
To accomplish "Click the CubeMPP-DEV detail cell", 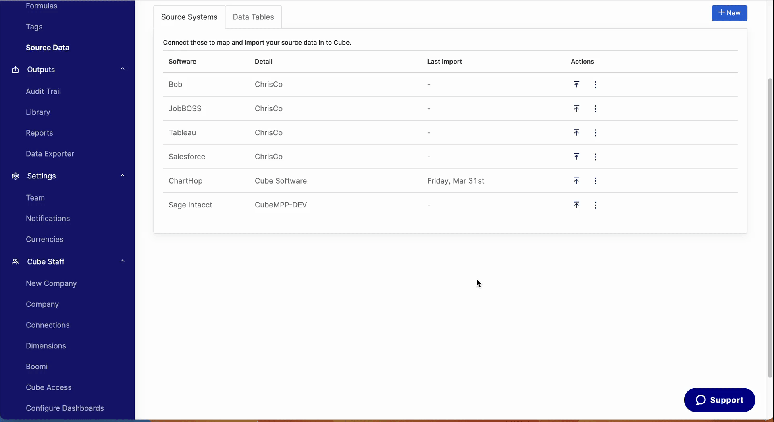I will point(281,205).
